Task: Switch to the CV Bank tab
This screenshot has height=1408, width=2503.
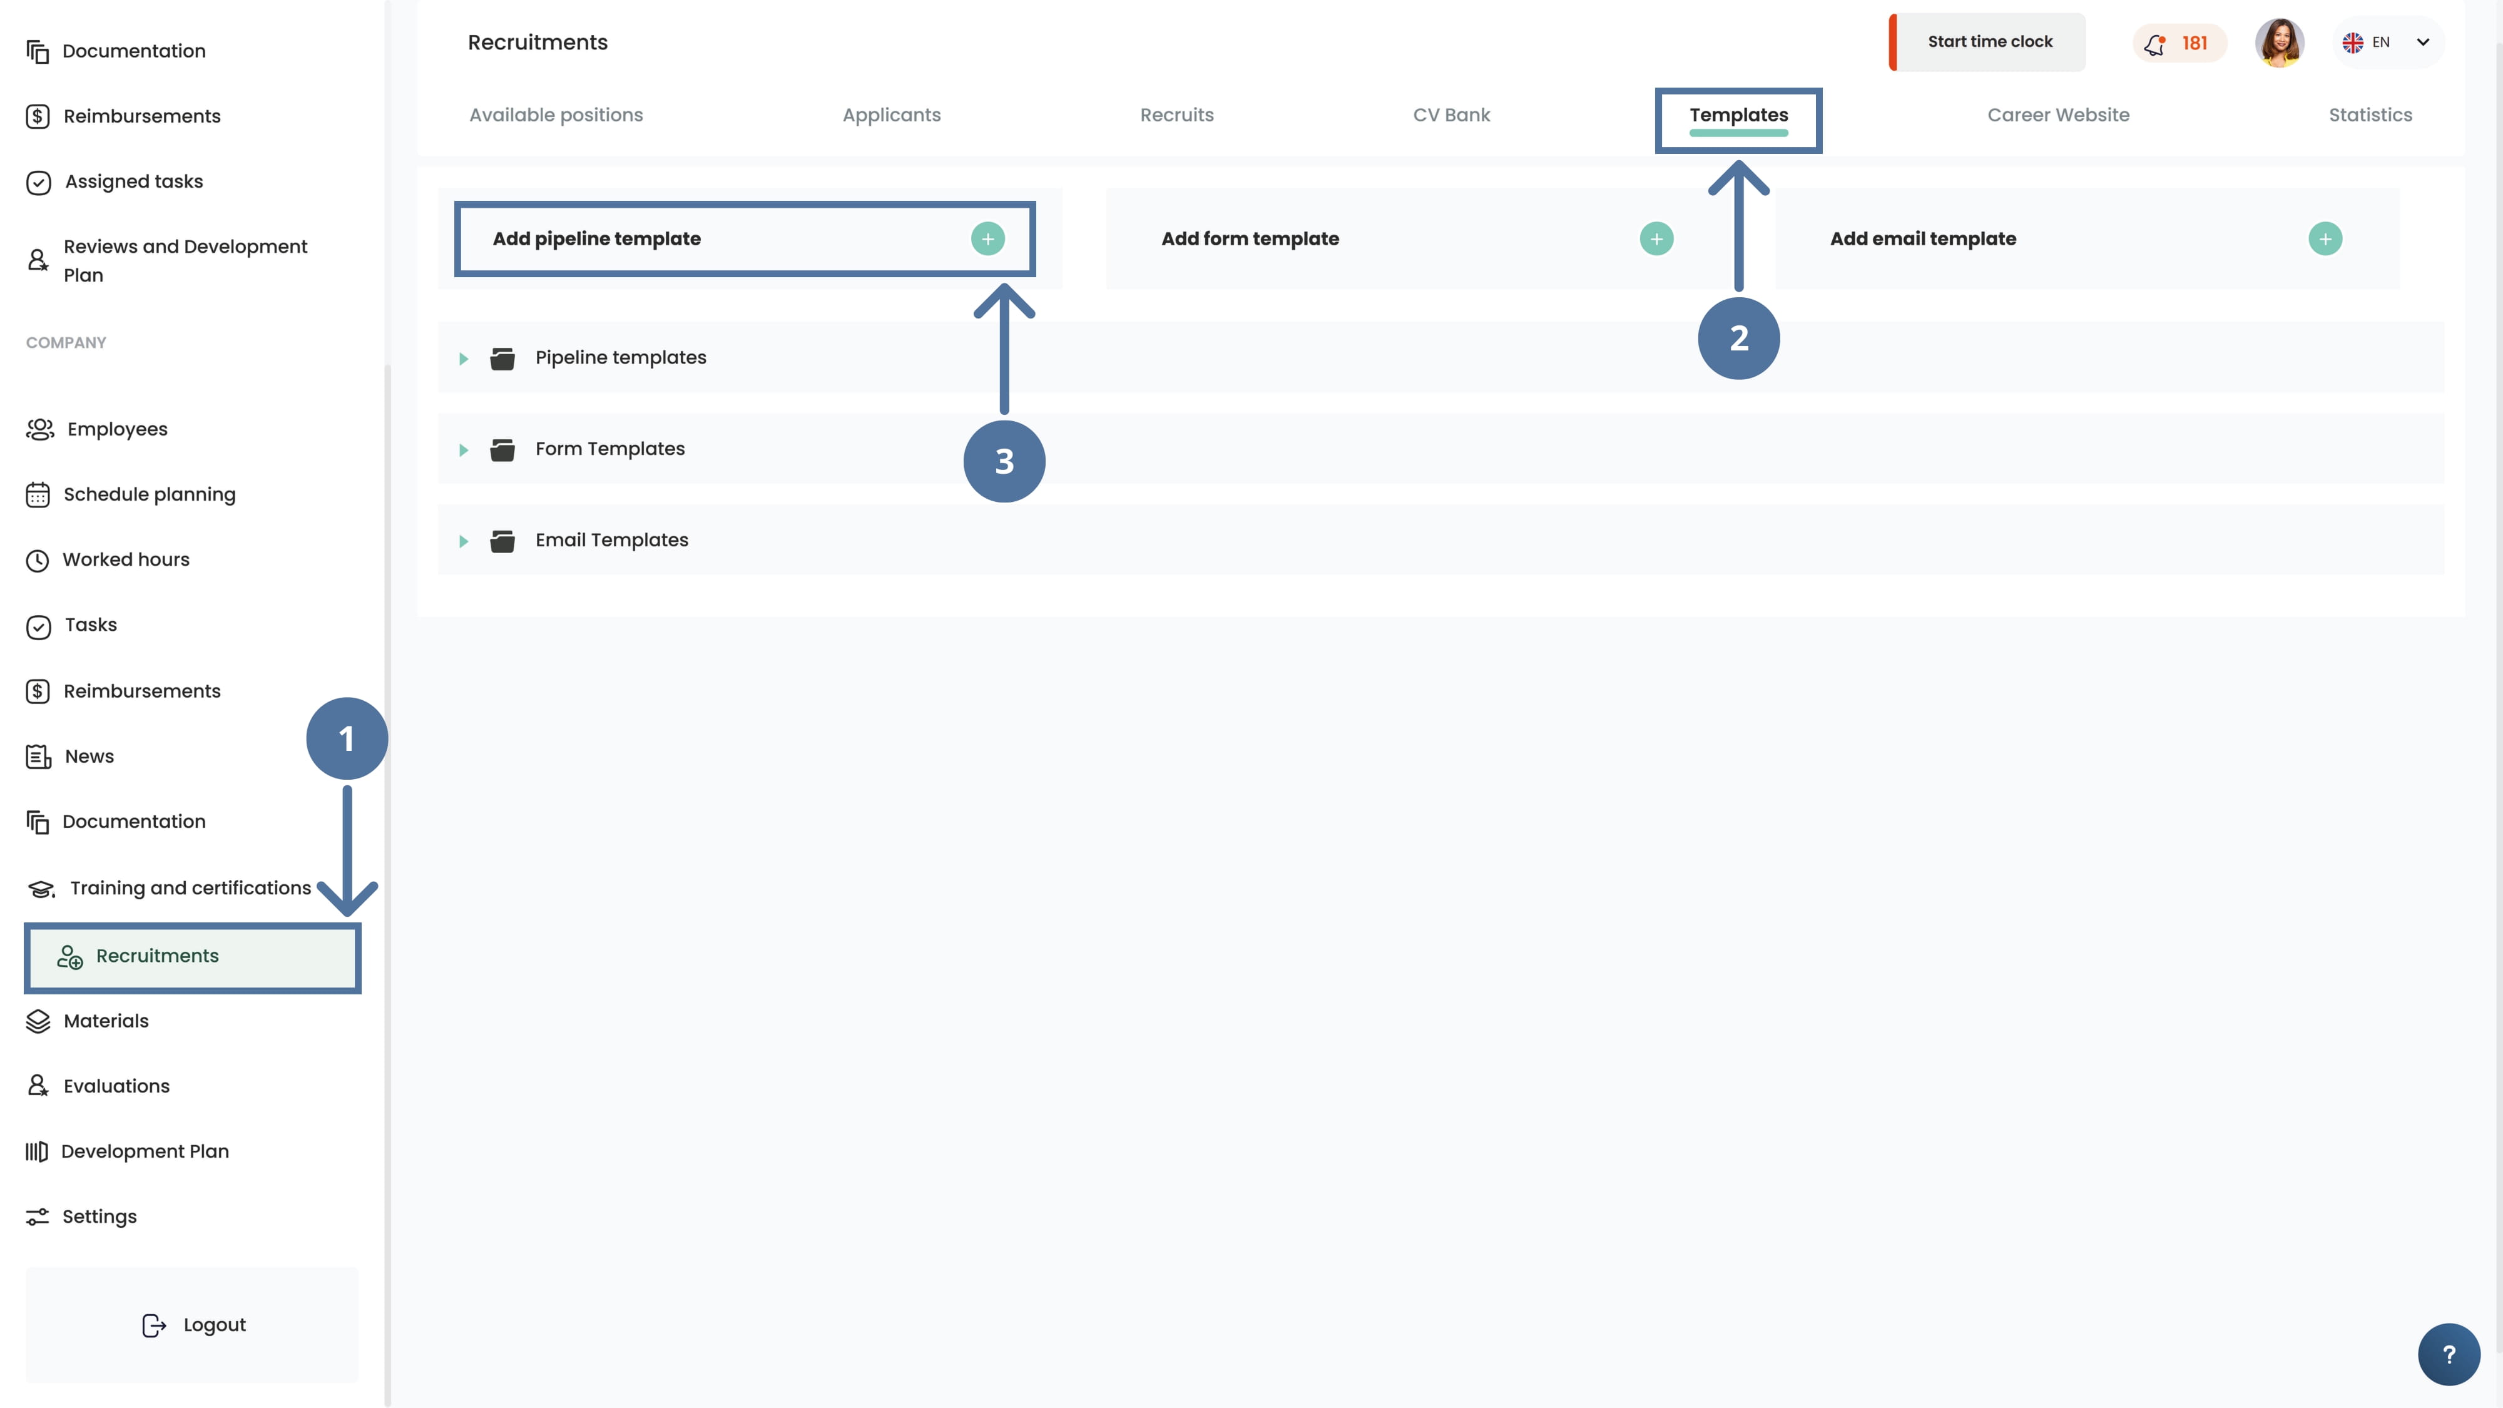Action: (1450, 115)
